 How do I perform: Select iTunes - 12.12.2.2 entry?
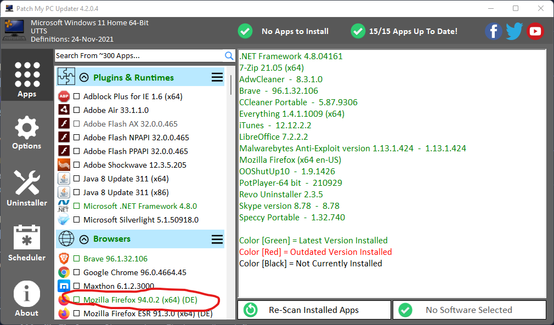tap(275, 126)
